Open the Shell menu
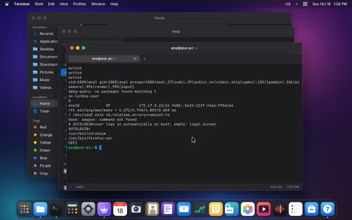Screen dimensions: 352x220 pos(39,4)
